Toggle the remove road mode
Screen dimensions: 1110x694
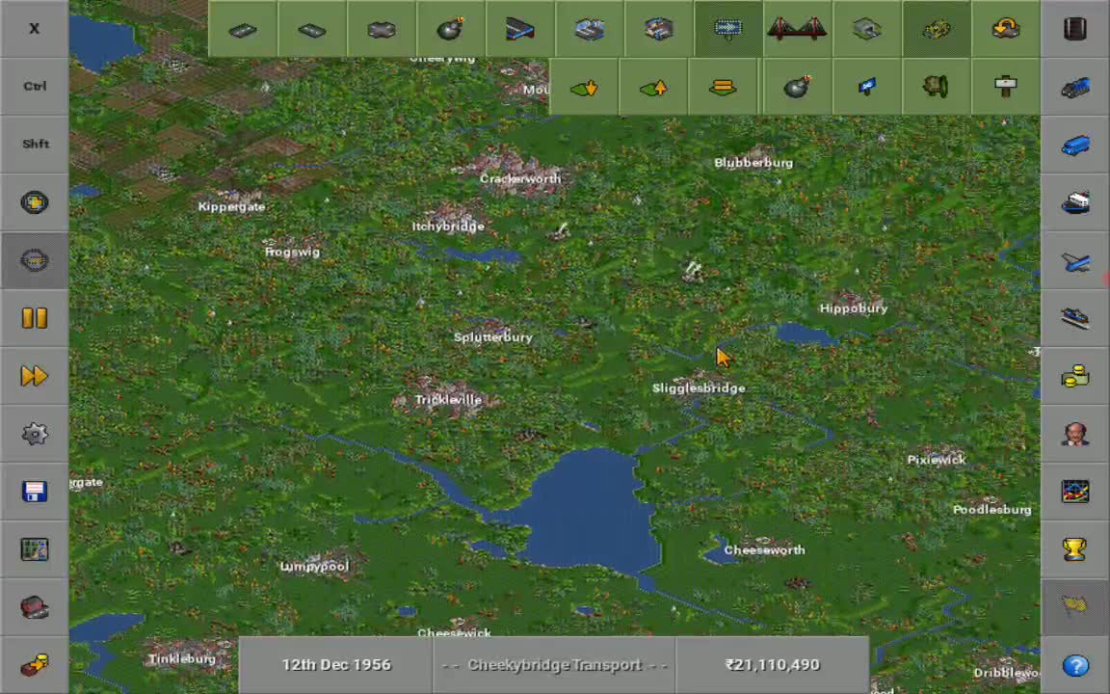tap(936, 29)
